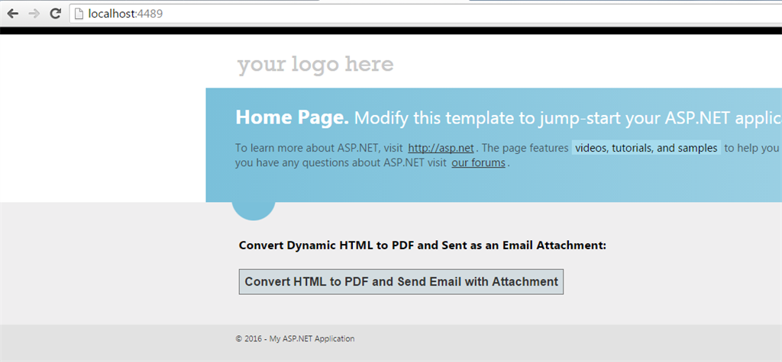The width and height of the screenshot is (782, 362).
Task: Click the browser Back arrow
Action: click(x=12, y=13)
